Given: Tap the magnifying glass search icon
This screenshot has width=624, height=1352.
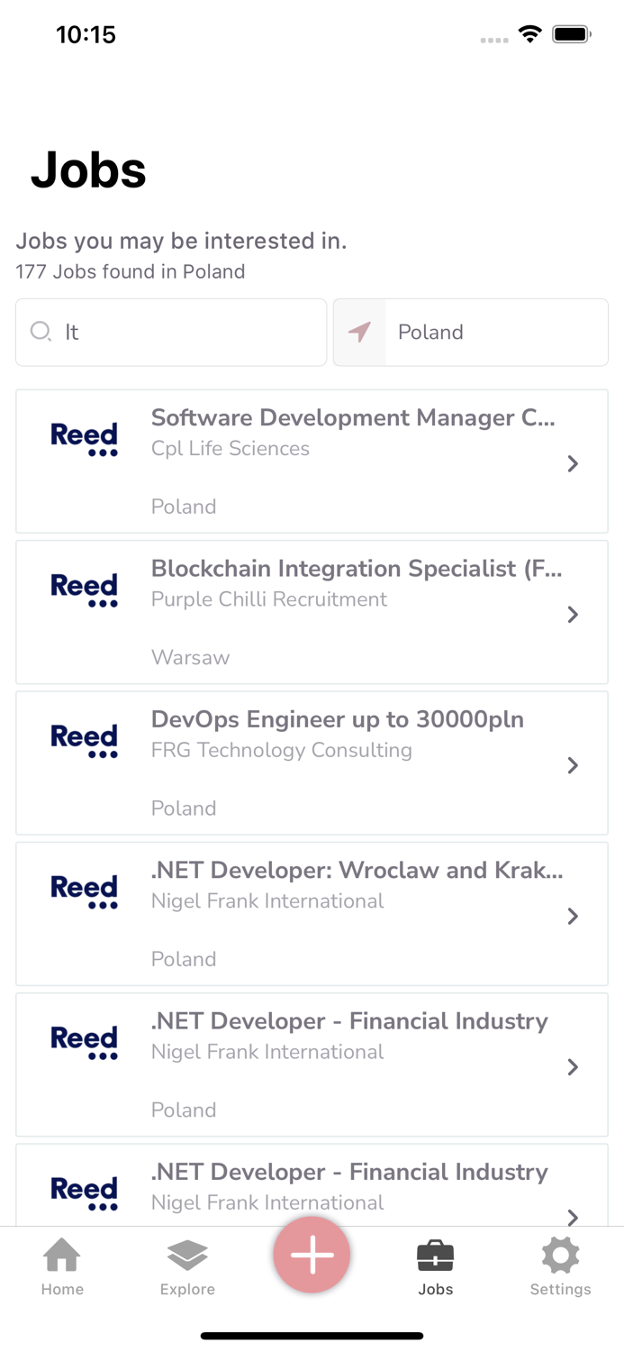Looking at the screenshot, I should [41, 332].
